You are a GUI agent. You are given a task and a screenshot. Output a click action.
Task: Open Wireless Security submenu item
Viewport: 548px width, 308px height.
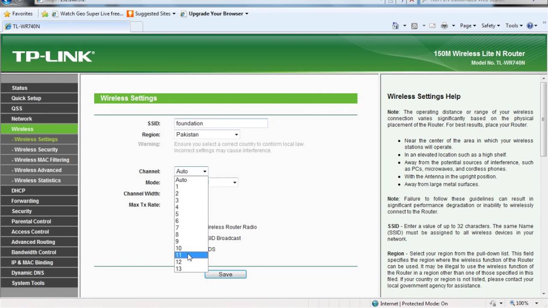[39, 149]
